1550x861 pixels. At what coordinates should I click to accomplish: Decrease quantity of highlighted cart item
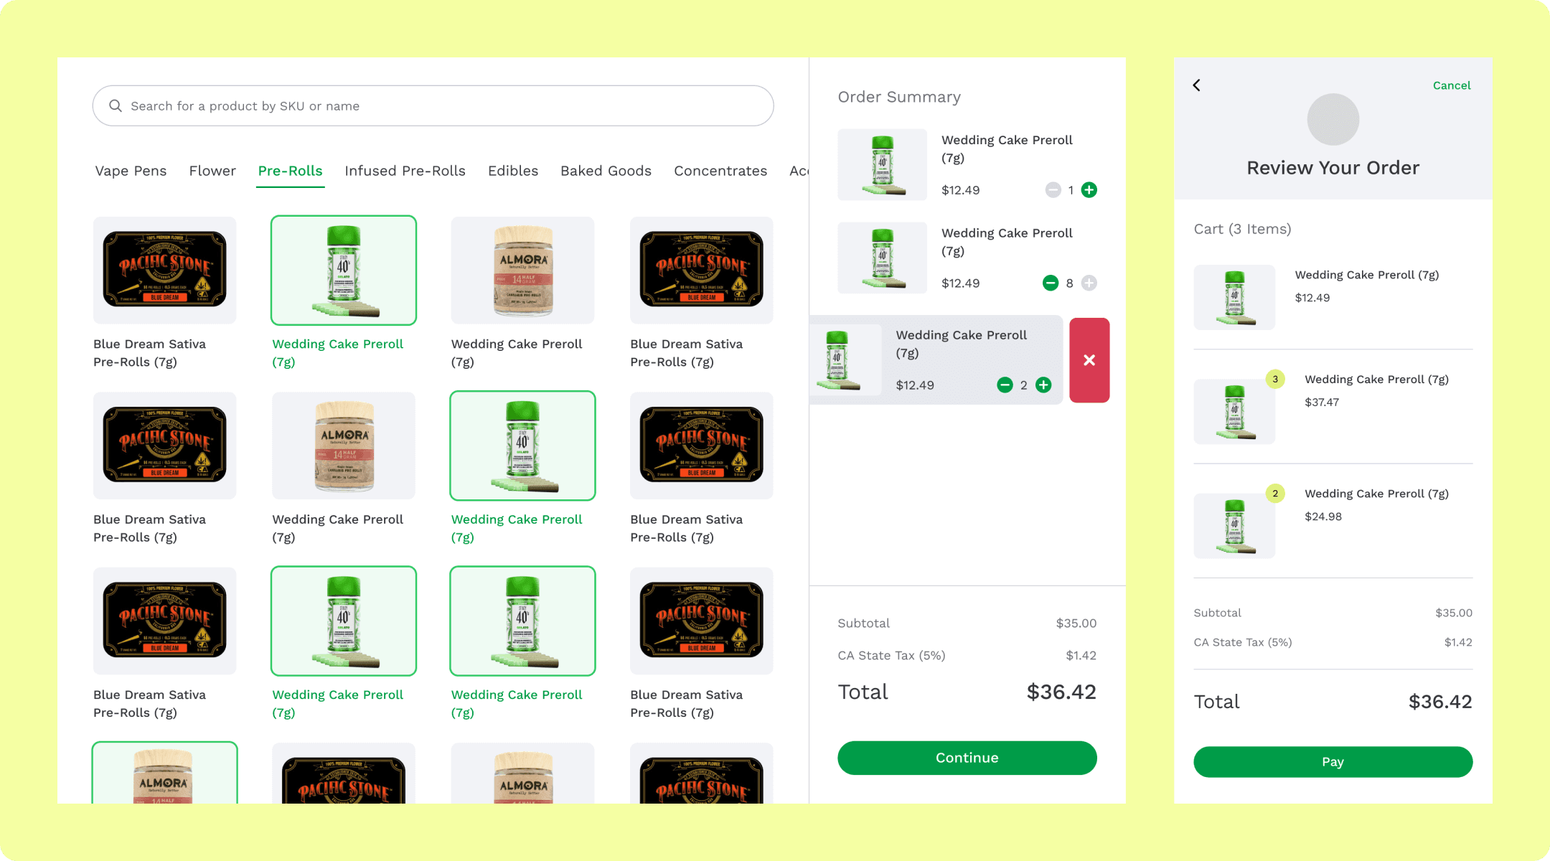click(x=1005, y=385)
